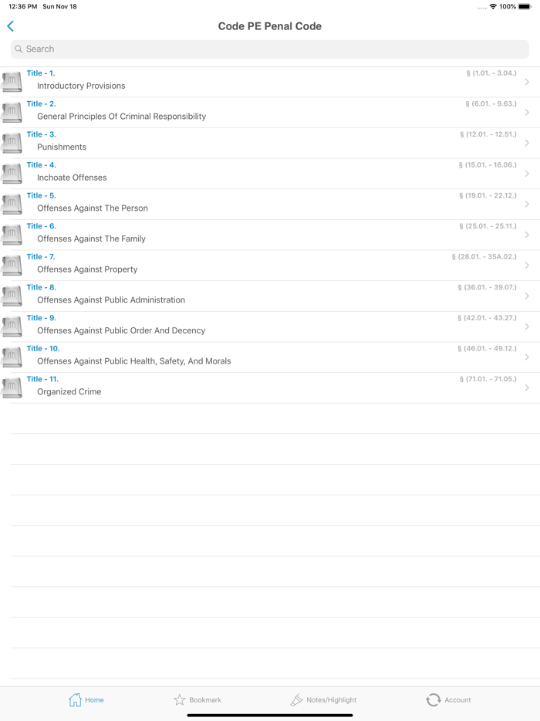Expand chevron for Title 10 row

click(527, 357)
